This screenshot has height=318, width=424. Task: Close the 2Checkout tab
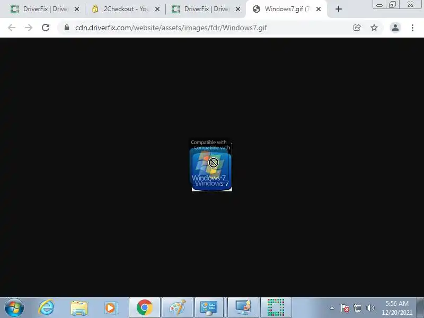[x=157, y=9]
